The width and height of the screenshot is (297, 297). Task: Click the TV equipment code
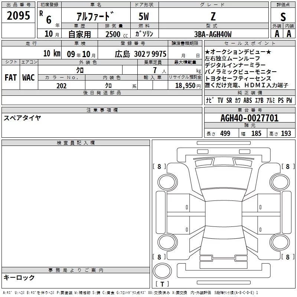[x=220, y=100]
